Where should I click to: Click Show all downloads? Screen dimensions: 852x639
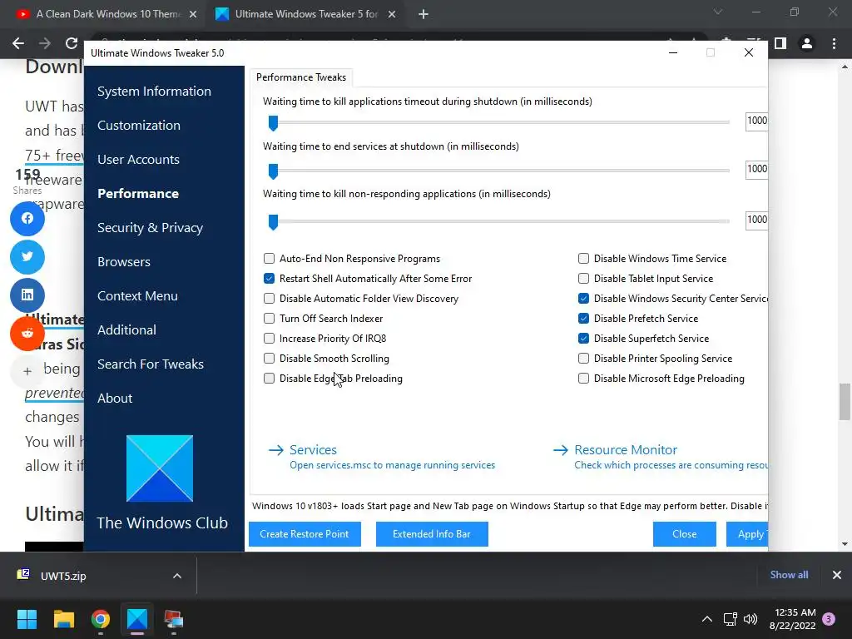pyautogui.click(x=789, y=575)
